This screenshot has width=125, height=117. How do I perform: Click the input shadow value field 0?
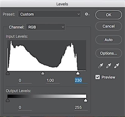[x=25, y=80]
